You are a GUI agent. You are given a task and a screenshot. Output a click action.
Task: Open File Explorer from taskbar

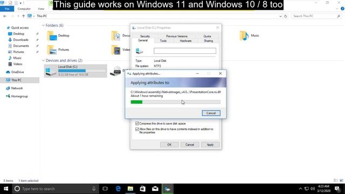tap(130, 189)
